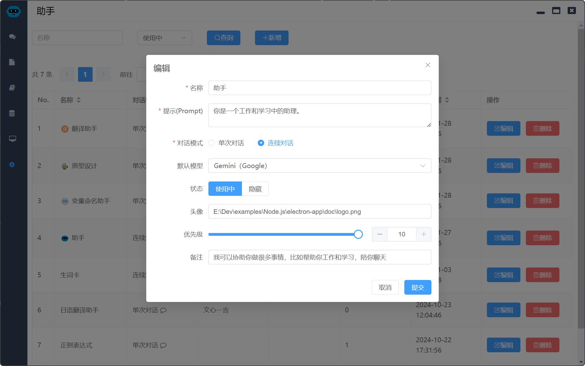Image resolution: width=585 pixels, height=366 pixels.
Task: Open the 默认模型 Gemini dropdown
Action: (x=320, y=166)
